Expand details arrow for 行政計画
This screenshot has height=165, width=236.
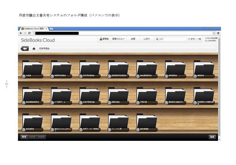(x=138, y=103)
